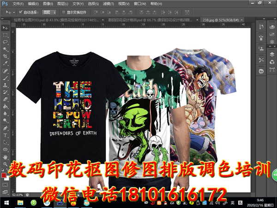Select the Hand tool
Viewport: 277px width, 208px height.
[5, 157]
